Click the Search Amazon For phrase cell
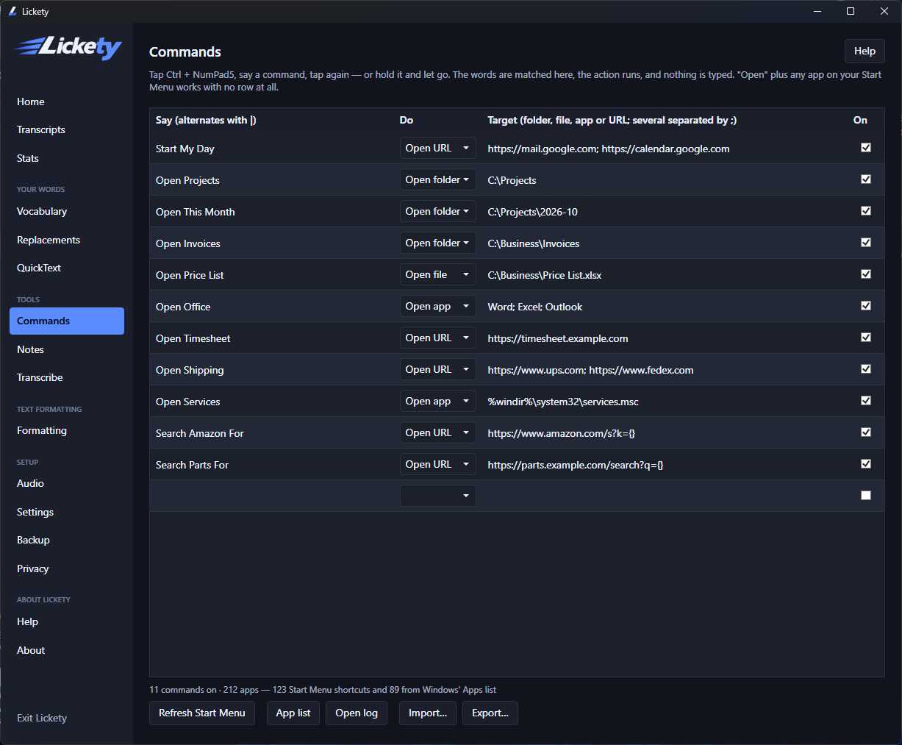This screenshot has height=745, width=902. [273, 433]
